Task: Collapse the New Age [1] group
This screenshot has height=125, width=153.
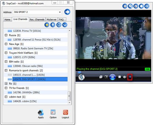Action: (x=6, y=44)
